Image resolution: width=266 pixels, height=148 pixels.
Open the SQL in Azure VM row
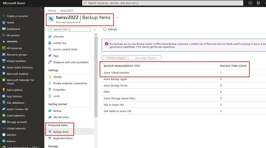pos(184,105)
